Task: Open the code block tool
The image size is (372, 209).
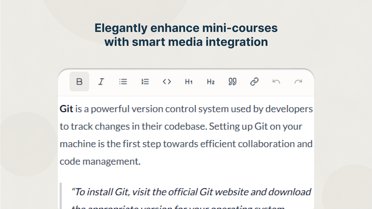Action: point(167,82)
